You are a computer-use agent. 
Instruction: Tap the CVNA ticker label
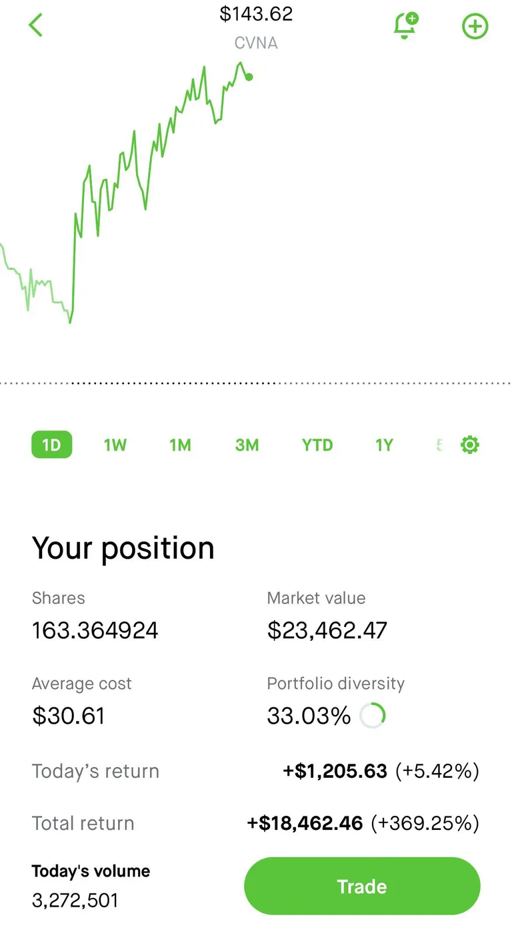click(x=256, y=43)
